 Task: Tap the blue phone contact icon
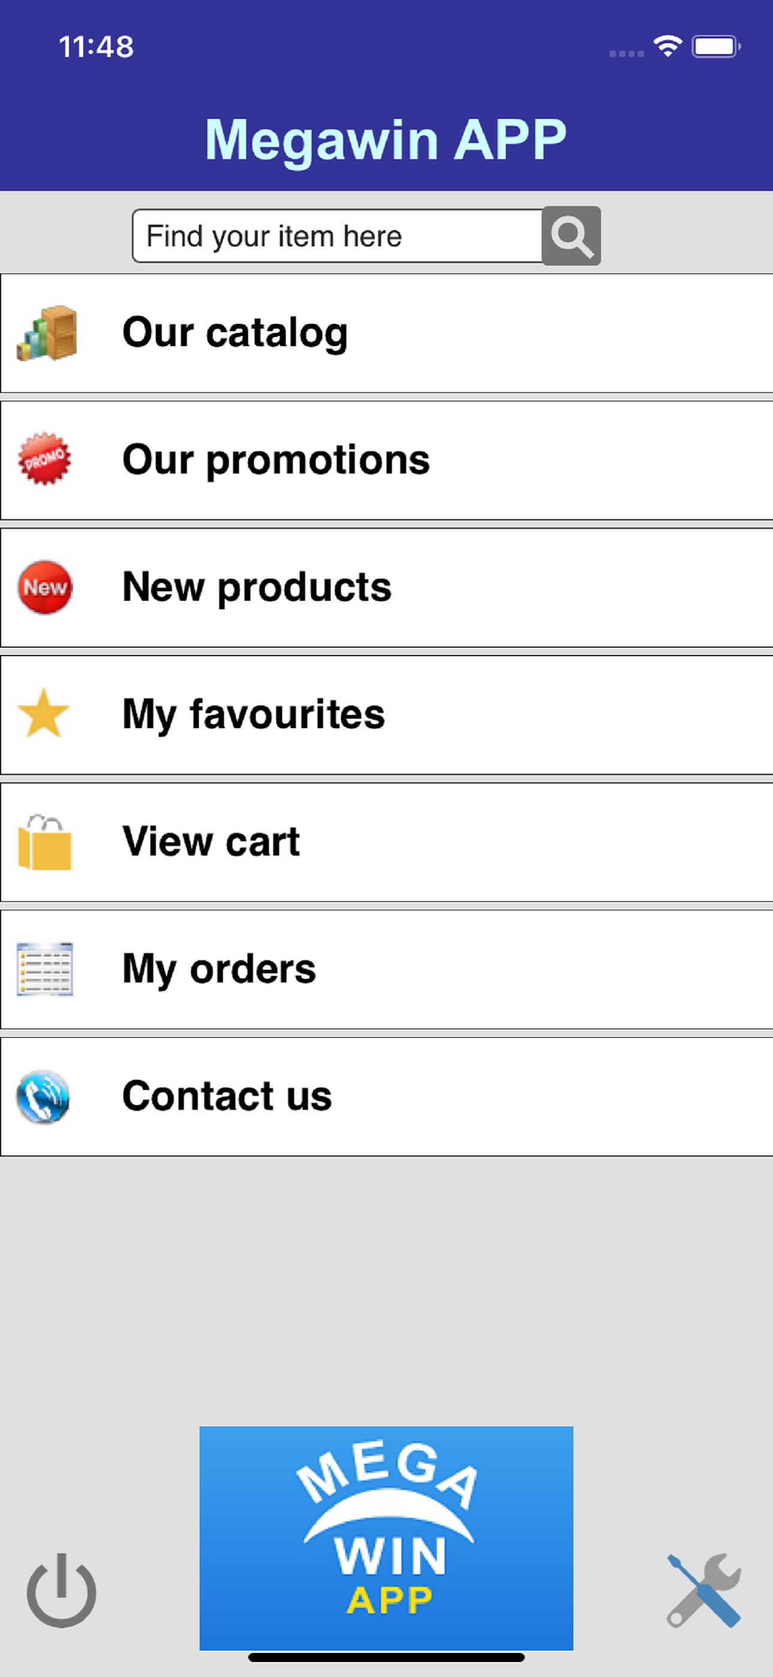(43, 1096)
